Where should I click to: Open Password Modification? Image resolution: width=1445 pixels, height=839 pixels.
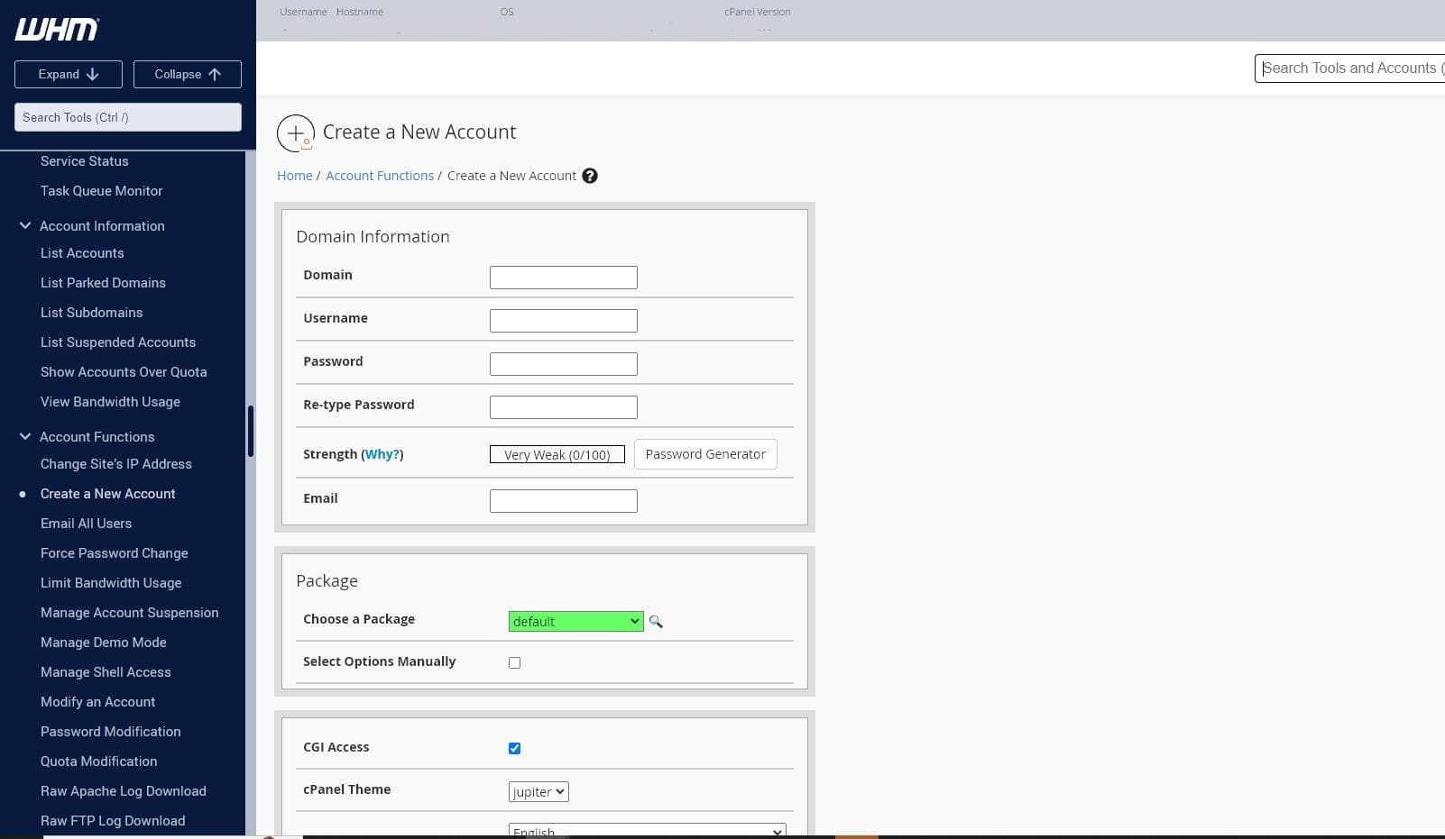click(111, 732)
